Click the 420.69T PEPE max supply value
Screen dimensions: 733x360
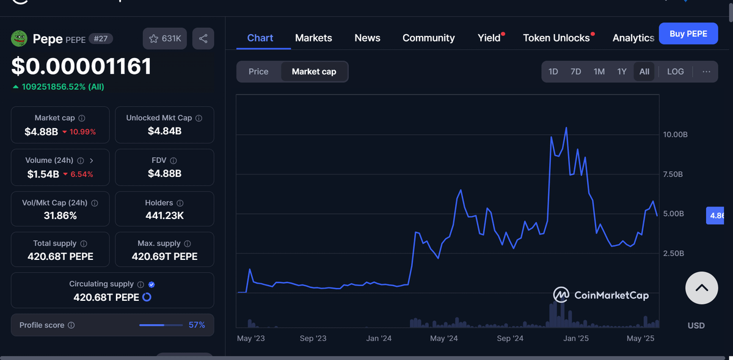(165, 256)
